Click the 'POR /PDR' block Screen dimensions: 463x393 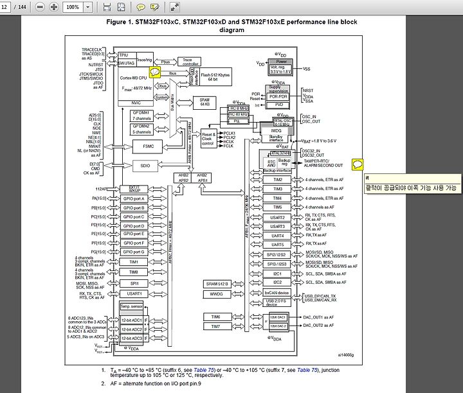[x=278, y=97]
